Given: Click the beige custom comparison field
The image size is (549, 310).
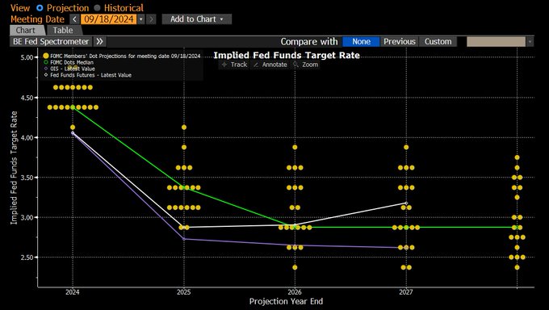Looking at the screenshot, I should coord(497,42).
